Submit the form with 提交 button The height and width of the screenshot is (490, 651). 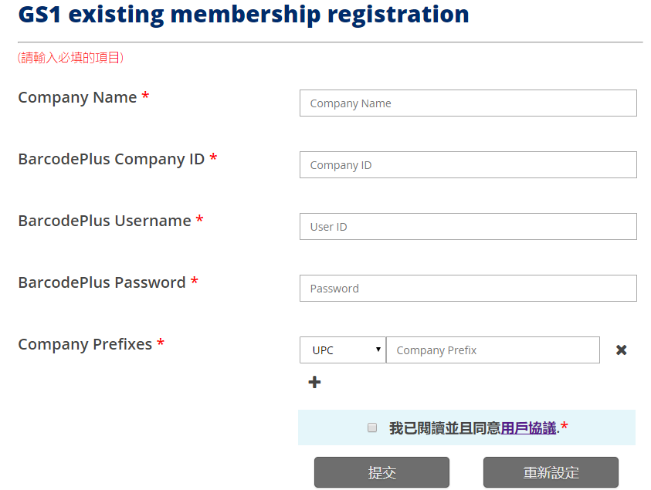click(381, 472)
